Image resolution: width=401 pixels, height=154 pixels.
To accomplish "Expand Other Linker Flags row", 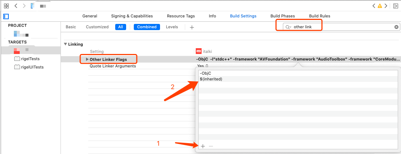I will click(x=87, y=59).
